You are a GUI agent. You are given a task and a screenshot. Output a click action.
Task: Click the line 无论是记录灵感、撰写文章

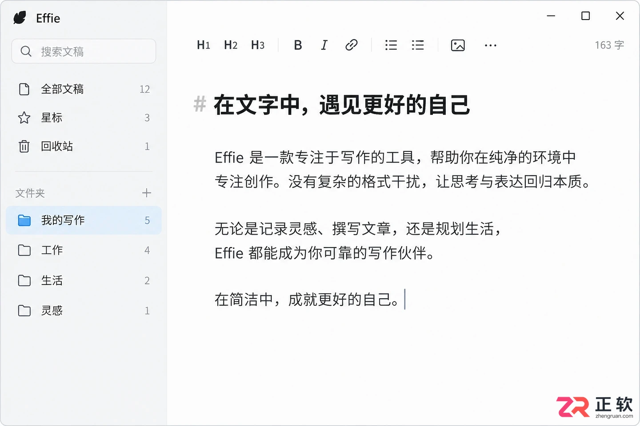358,229
